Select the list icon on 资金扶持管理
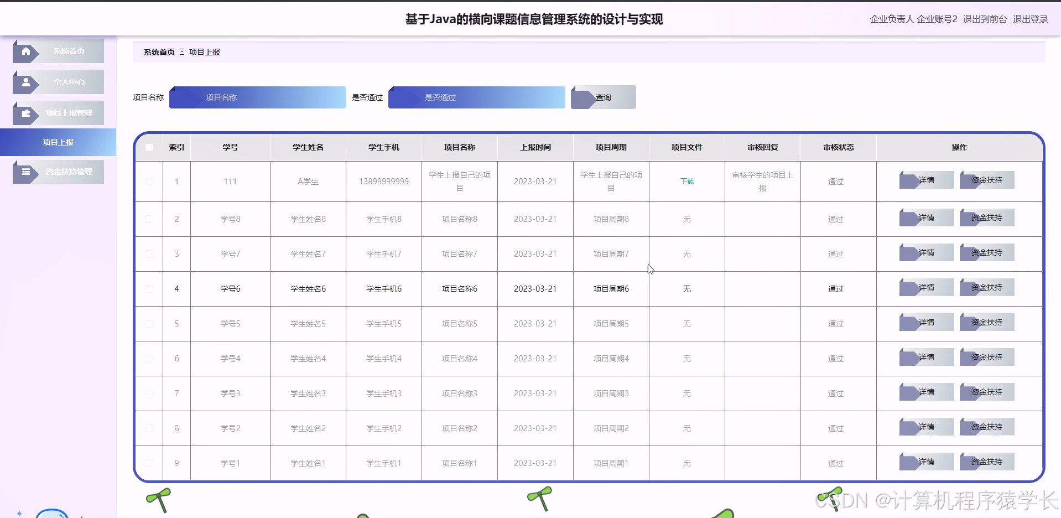Viewport: 1061px width, 518px height. tap(26, 172)
